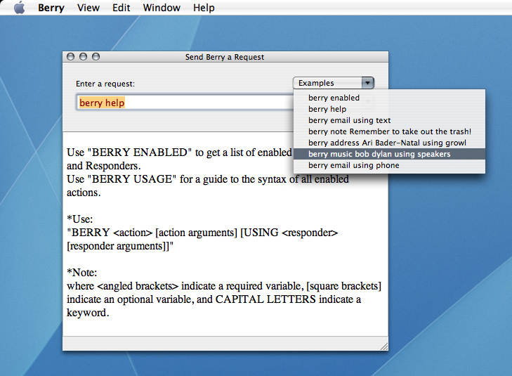Choose 'berry help' from Examples list
Viewport: 512px width, 376px height.
[x=389, y=109]
